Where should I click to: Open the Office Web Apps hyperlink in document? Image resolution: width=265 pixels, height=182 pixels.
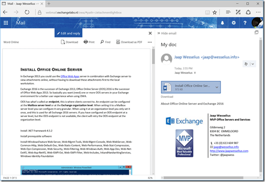[72, 76]
